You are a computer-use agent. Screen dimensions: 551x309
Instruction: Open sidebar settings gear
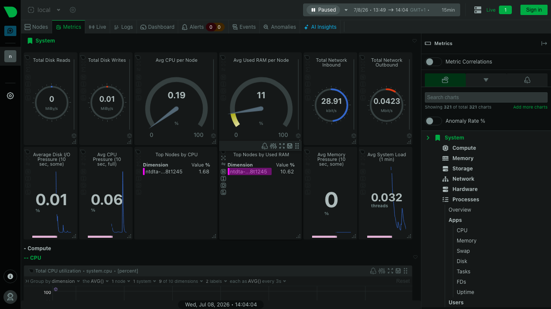(10, 96)
